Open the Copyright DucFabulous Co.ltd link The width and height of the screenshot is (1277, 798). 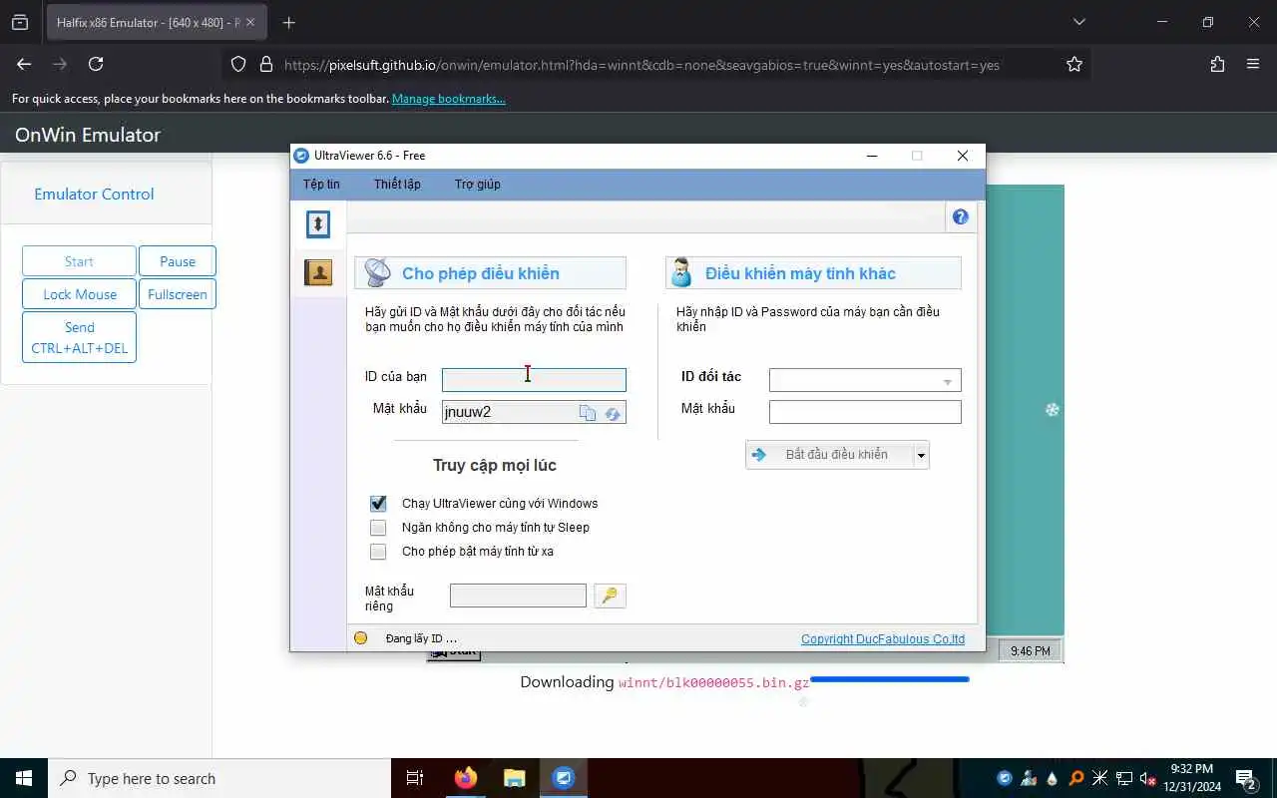(x=883, y=639)
